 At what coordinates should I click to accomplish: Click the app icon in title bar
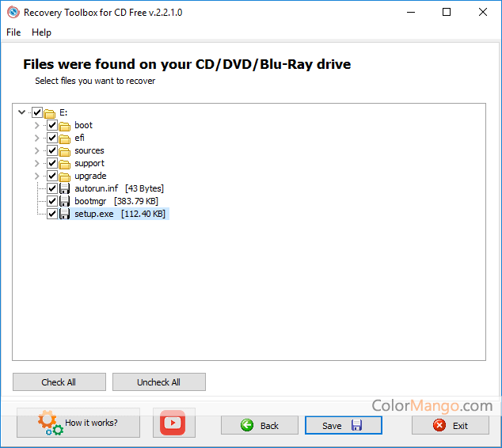pos(12,13)
